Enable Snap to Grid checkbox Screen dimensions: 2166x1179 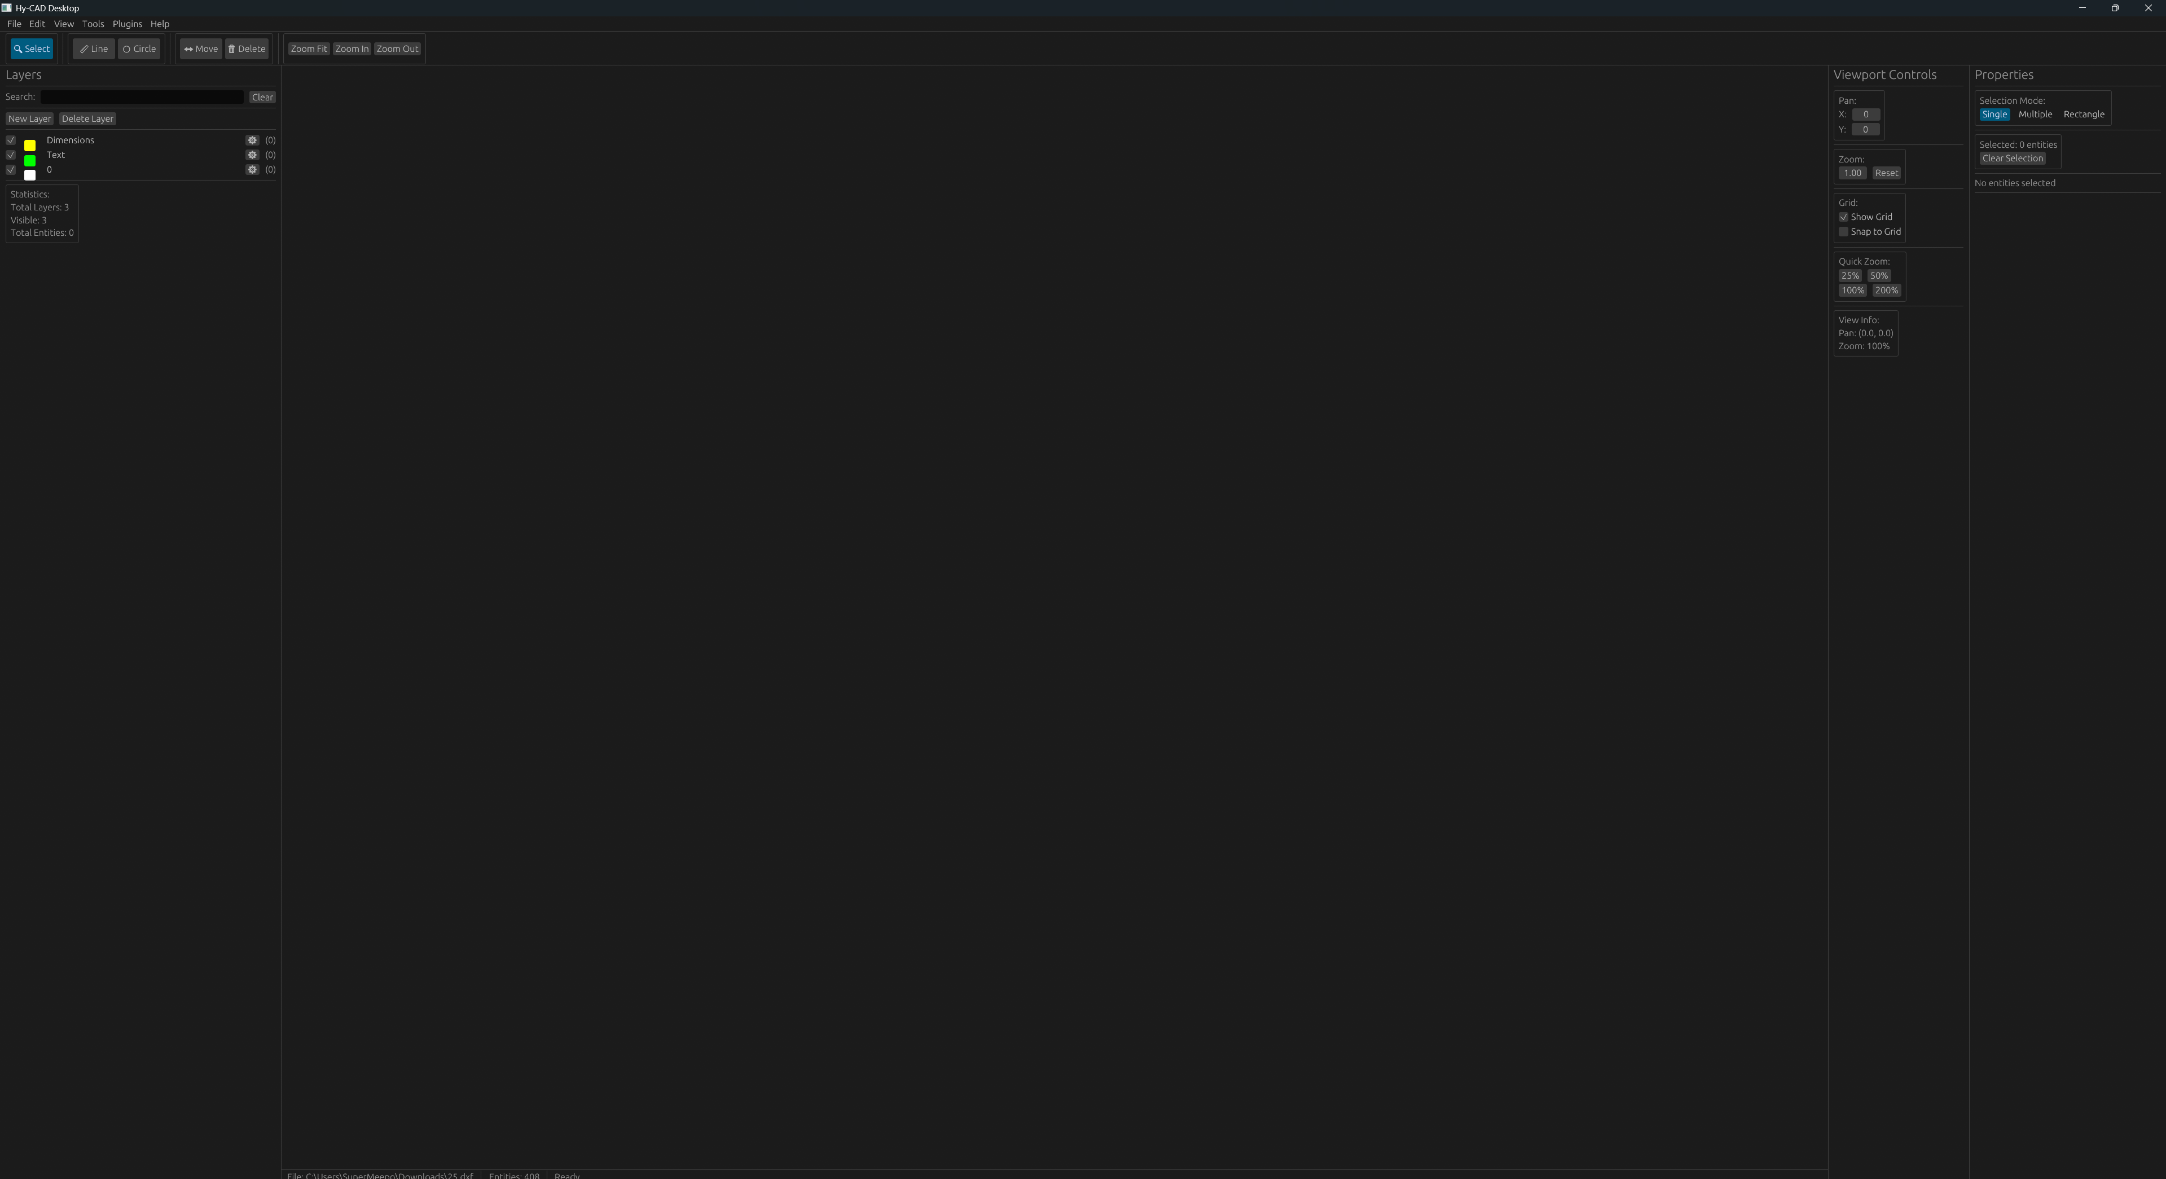pyautogui.click(x=1843, y=232)
